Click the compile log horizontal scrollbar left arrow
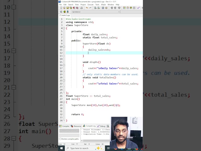The image size is (201, 151). pyautogui.click(x=82, y=141)
